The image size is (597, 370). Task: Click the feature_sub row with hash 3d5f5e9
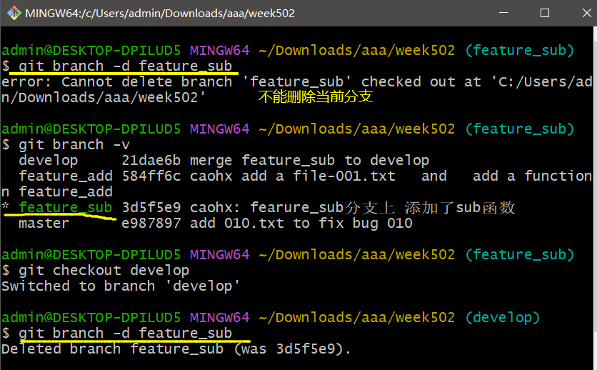259,208
